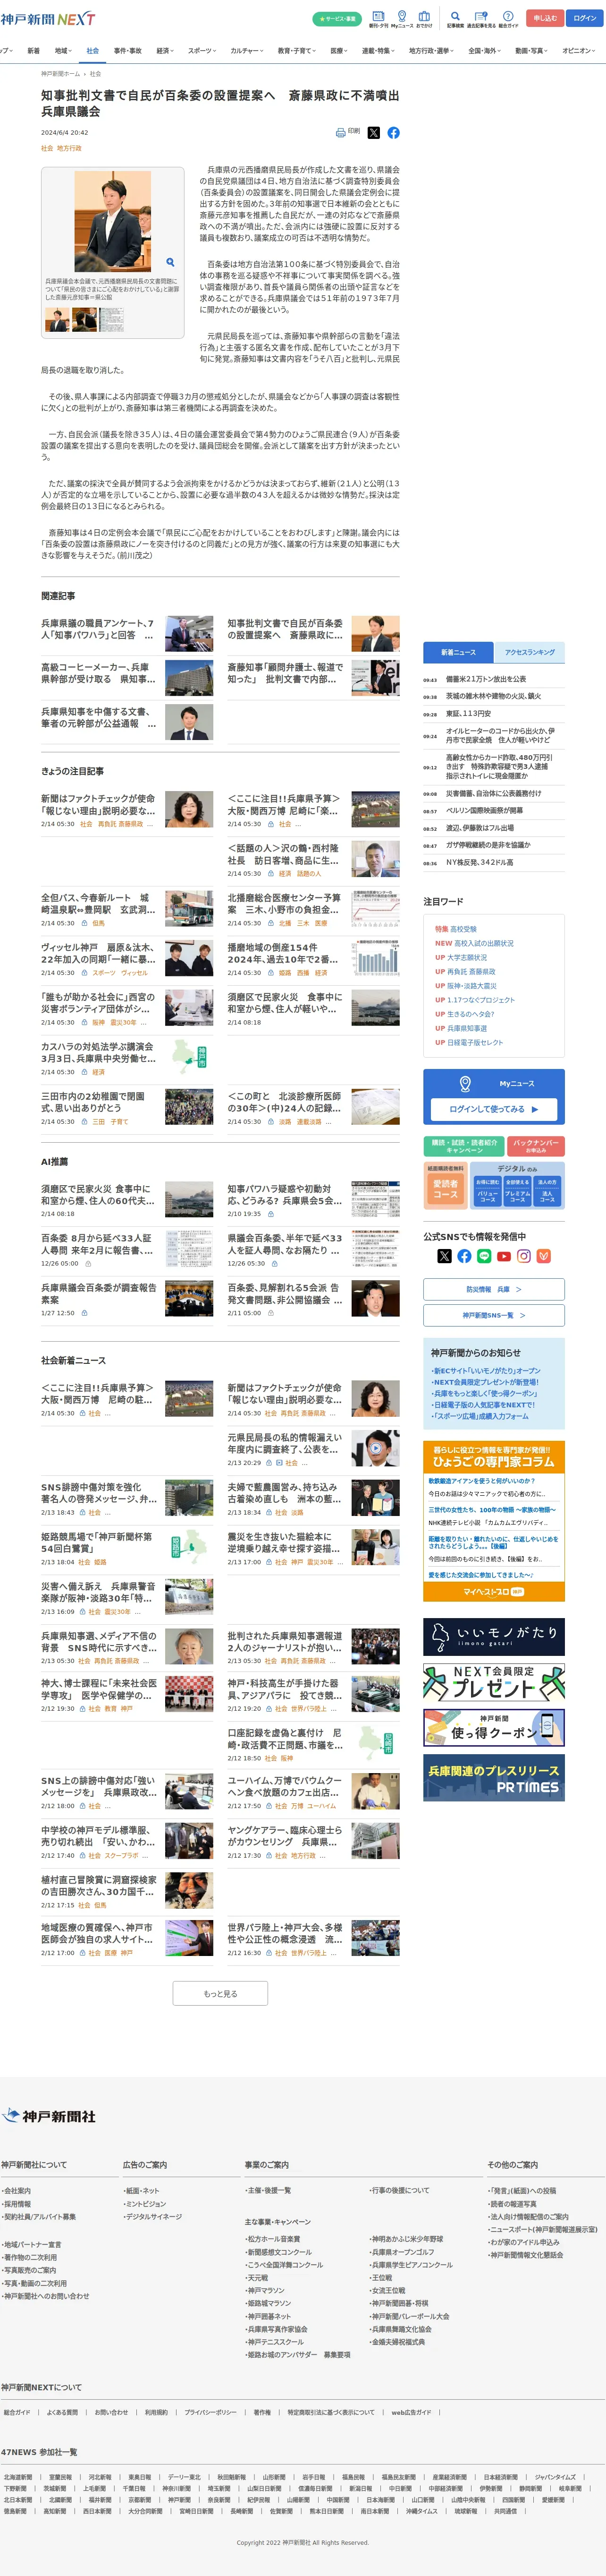This screenshot has height=2576, width=606.
Task: Select the 事件・事故 nav item
Action: click(x=128, y=51)
